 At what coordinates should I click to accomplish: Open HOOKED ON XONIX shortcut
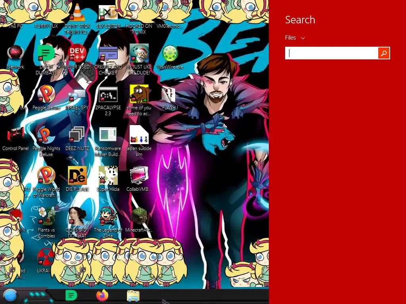pyautogui.click(x=139, y=28)
